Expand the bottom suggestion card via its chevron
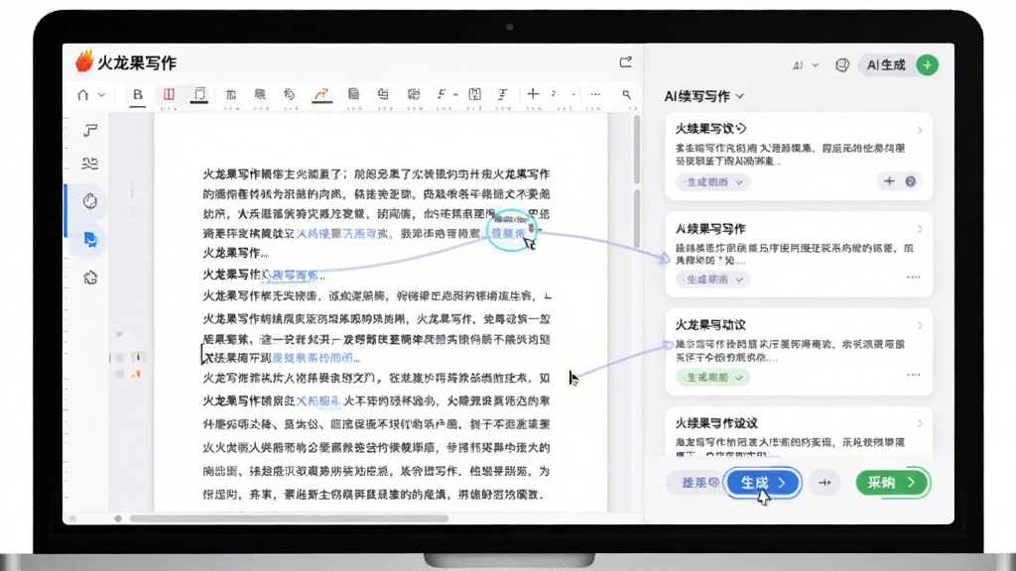Image resolution: width=1016 pixels, height=571 pixels. click(x=920, y=423)
